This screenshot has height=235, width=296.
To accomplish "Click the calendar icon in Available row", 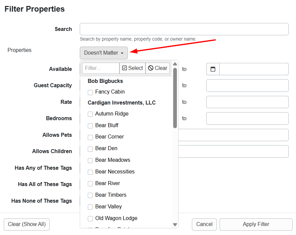I will (213, 69).
